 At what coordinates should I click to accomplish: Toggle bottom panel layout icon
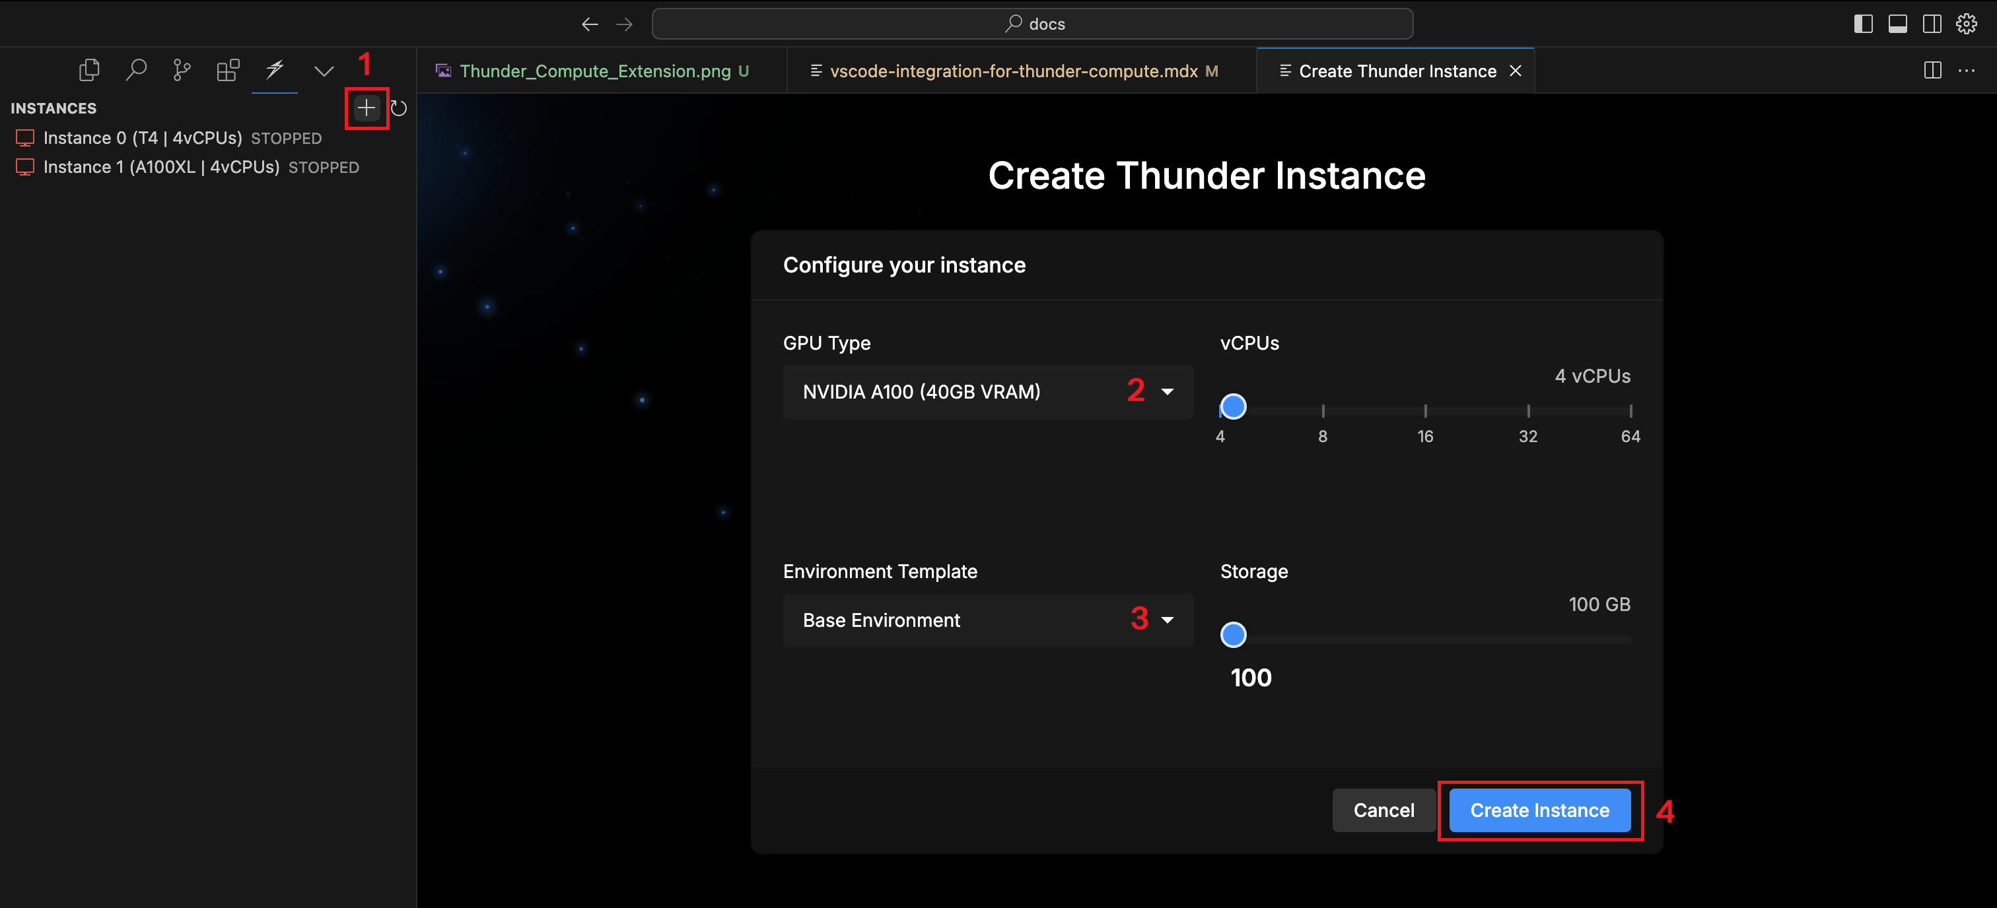(1898, 24)
